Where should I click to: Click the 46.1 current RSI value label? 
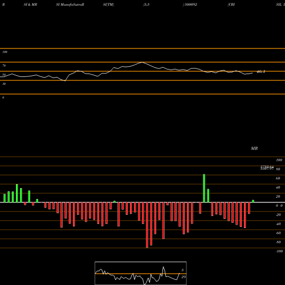pyautogui.click(x=260, y=72)
